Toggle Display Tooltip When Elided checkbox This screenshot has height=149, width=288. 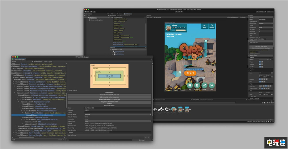coord(265,39)
